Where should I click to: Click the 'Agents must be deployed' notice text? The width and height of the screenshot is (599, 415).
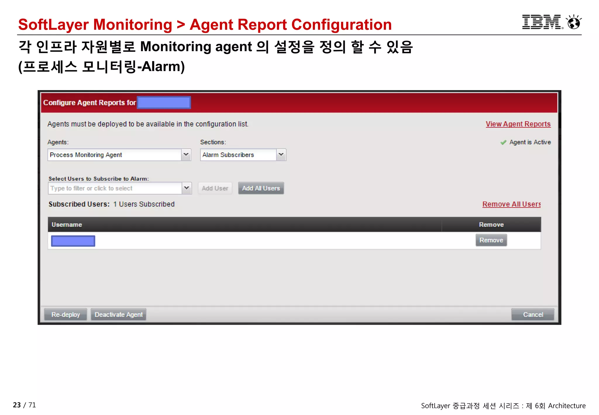point(148,124)
